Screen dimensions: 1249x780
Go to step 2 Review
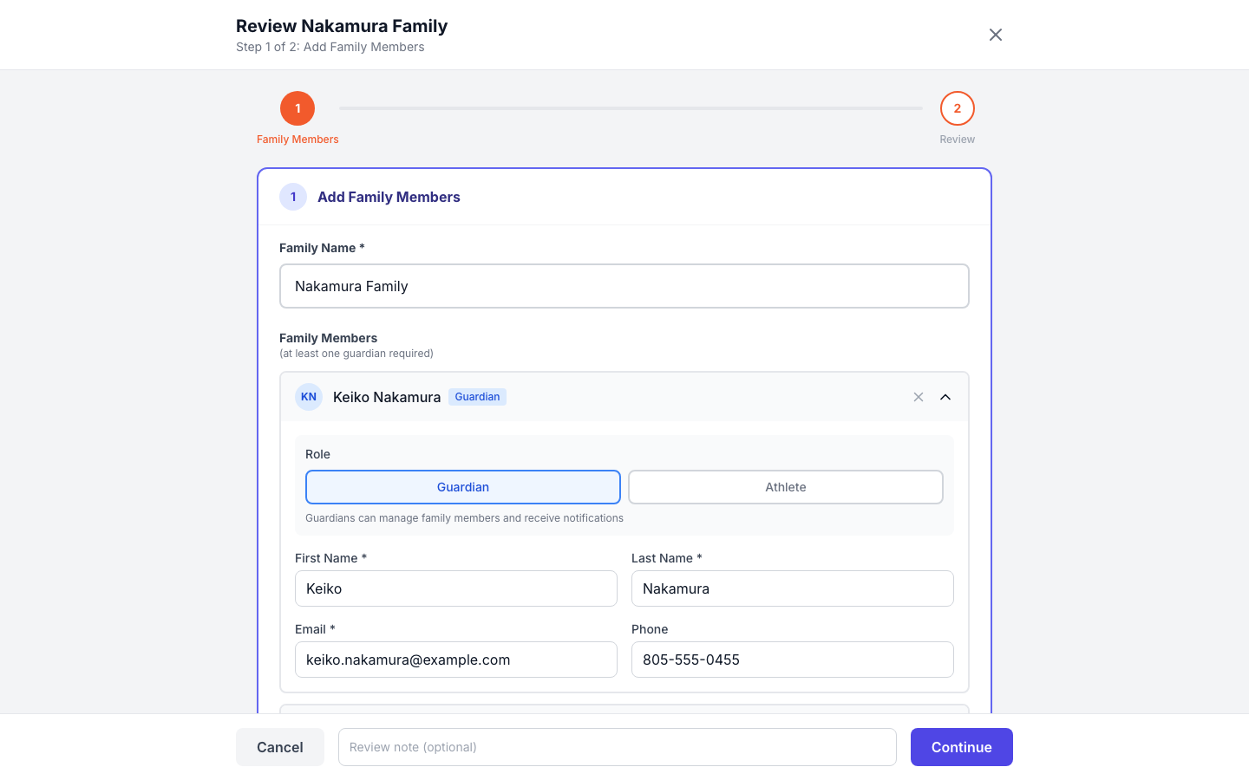point(958,108)
